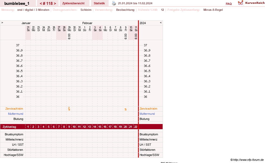Click the left Zervixschleim row label
265x163 pixels.
click(x=14, y=109)
